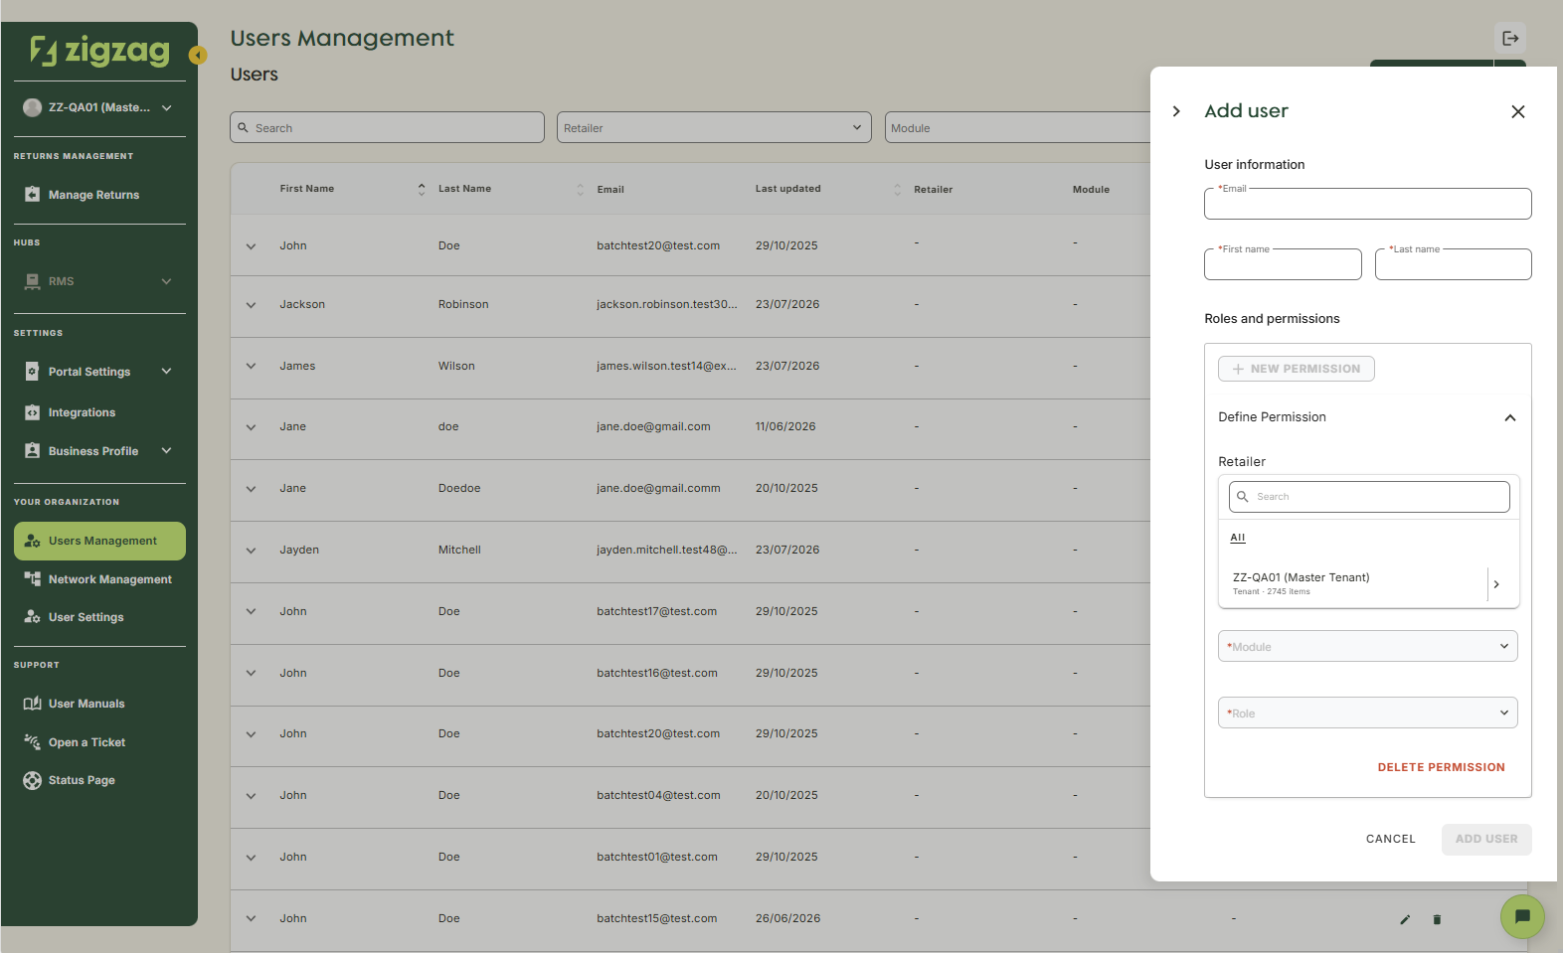Click the First name field
Image resolution: width=1563 pixels, height=953 pixels.
click(1283, 264)
